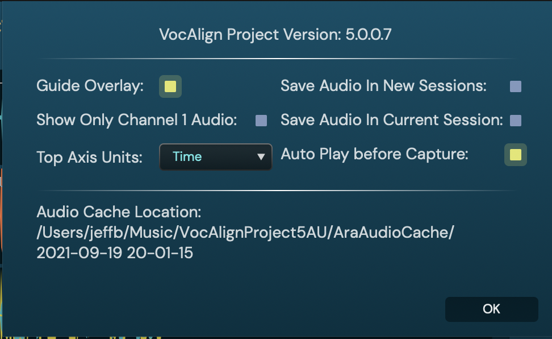Viewport: 552px width, 339px height.
Task: Click the Top Axis Units label
Action: [89, 157]
